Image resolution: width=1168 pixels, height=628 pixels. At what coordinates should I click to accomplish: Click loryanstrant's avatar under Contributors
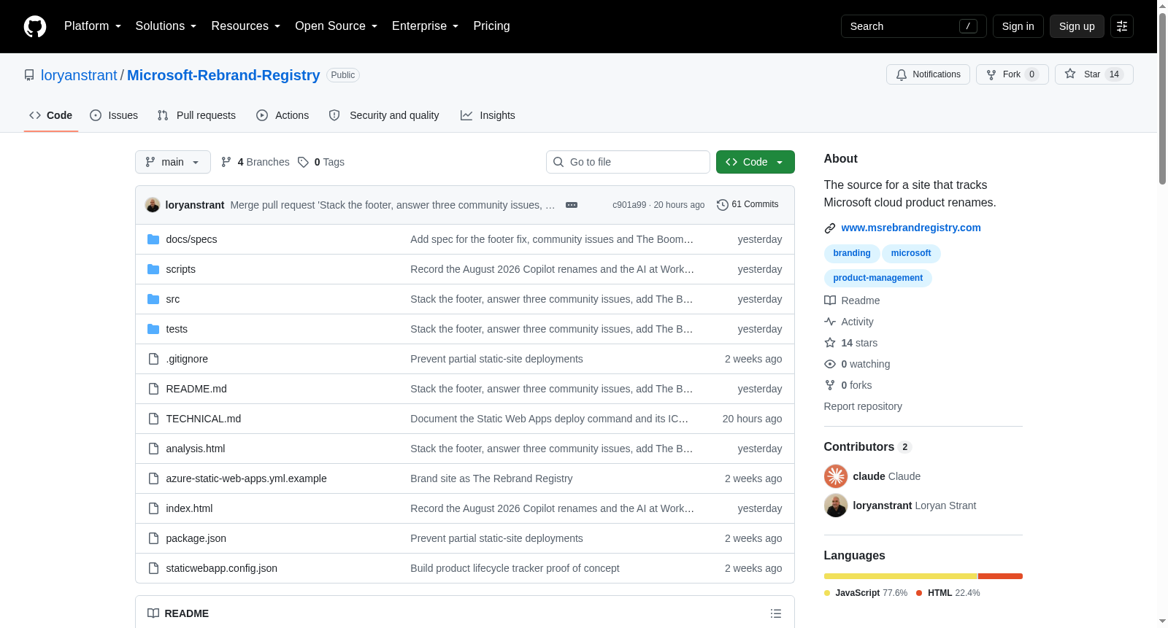point(836,505)
